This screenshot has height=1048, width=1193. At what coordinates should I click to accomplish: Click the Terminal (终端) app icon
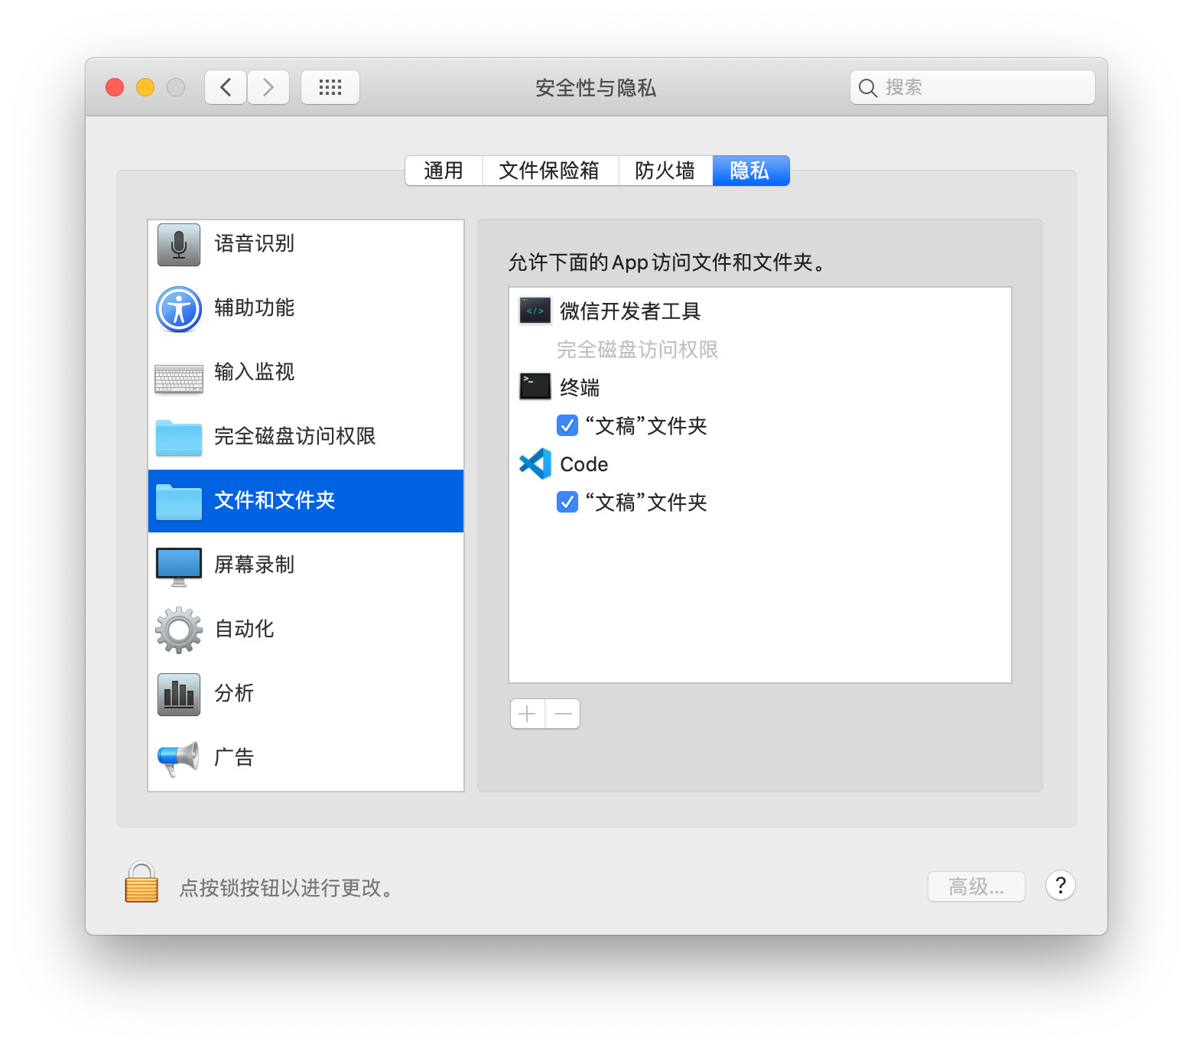click(x=535, y=386)
